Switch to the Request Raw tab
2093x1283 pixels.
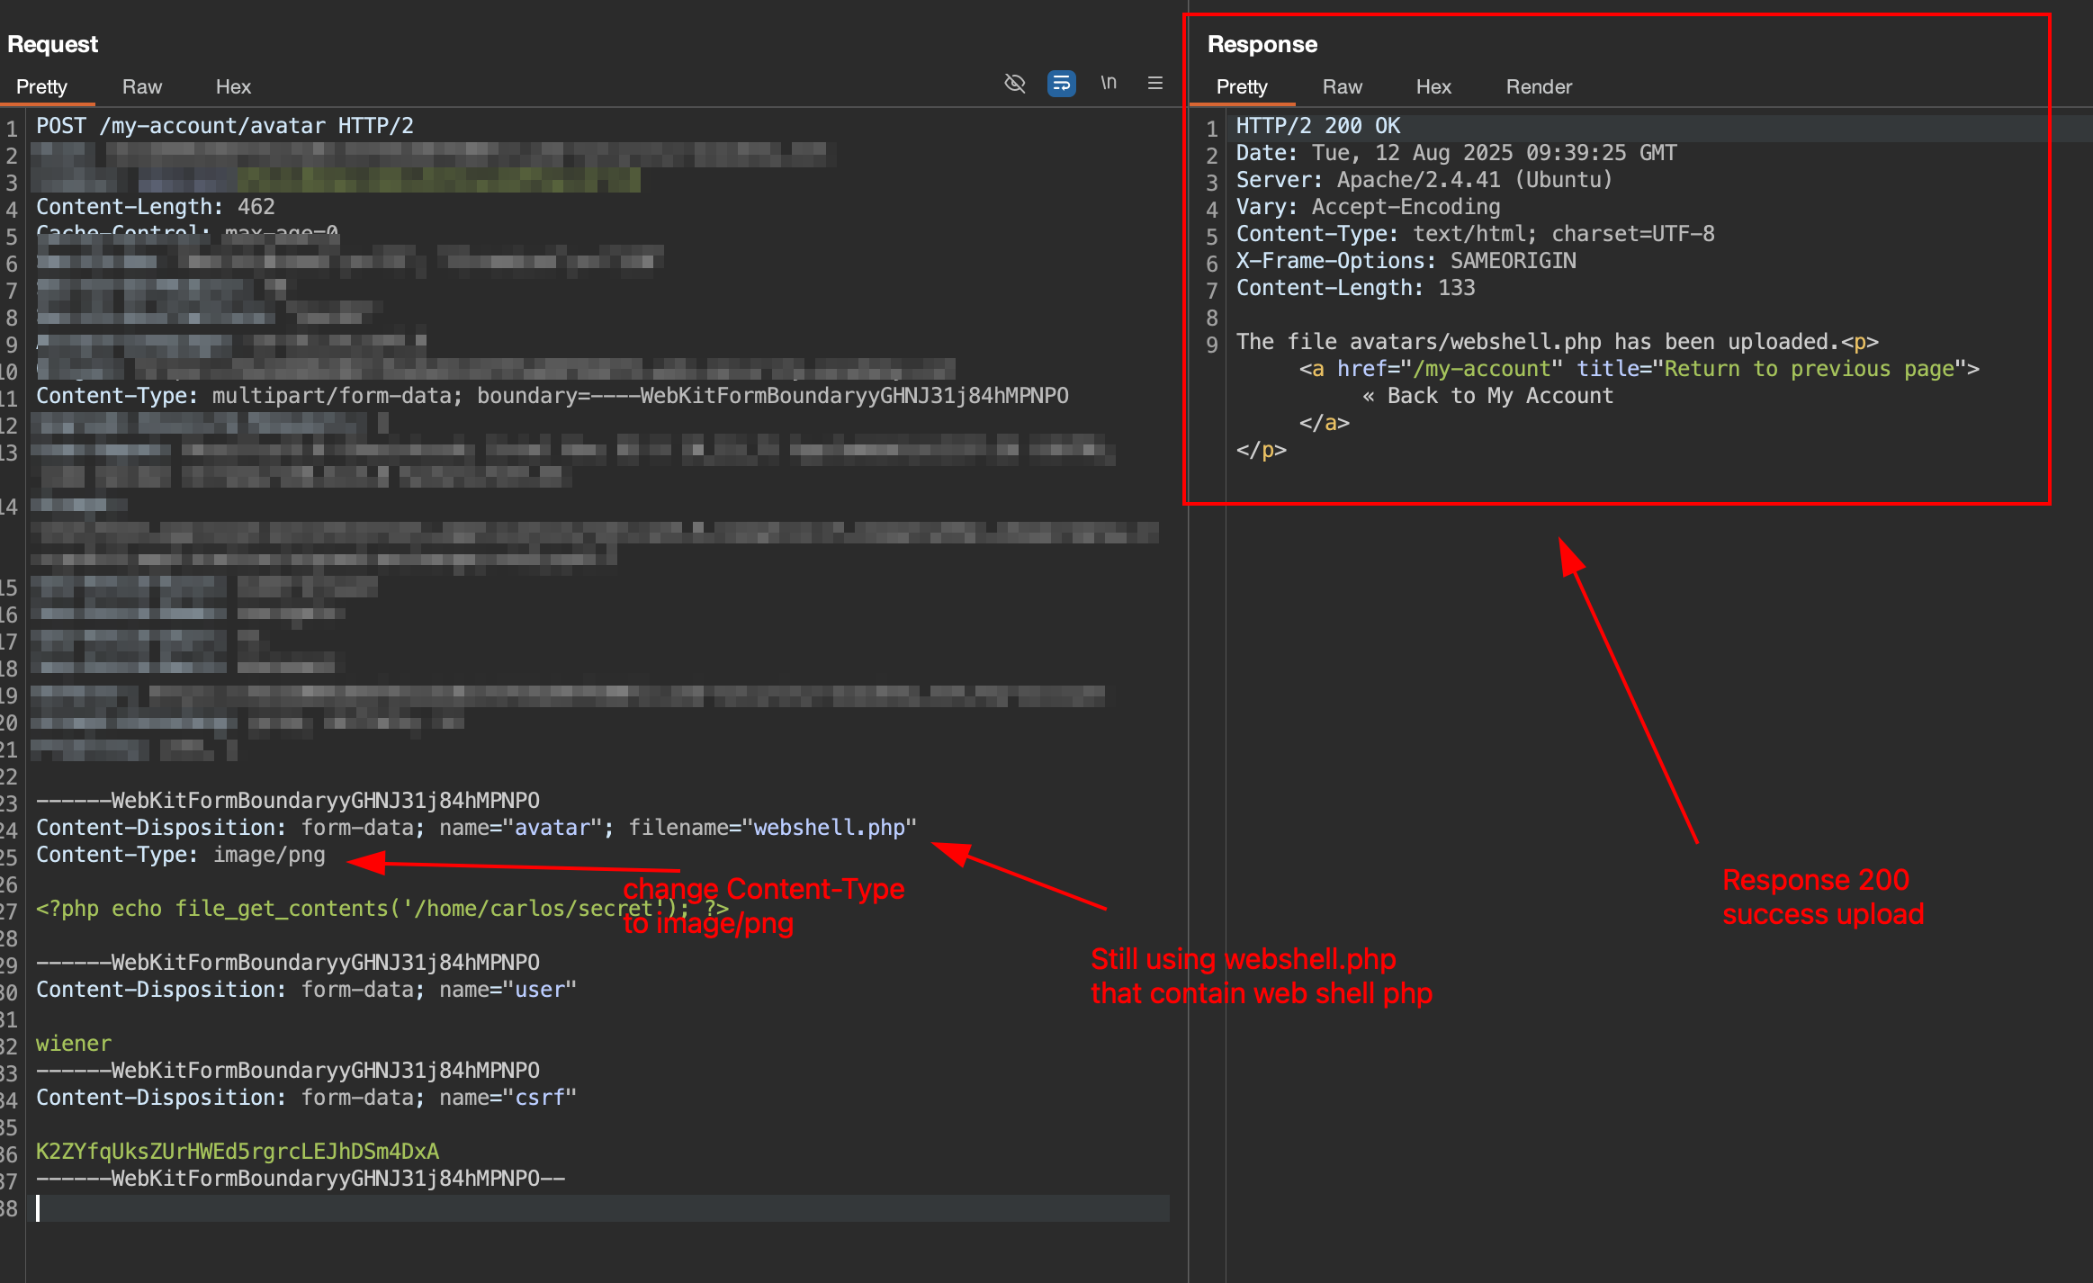click(x=142, y=86)
